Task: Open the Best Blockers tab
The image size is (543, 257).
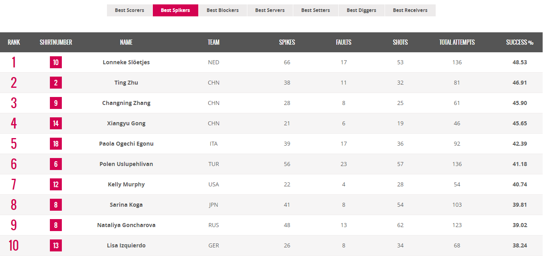Action: (223, 10)
